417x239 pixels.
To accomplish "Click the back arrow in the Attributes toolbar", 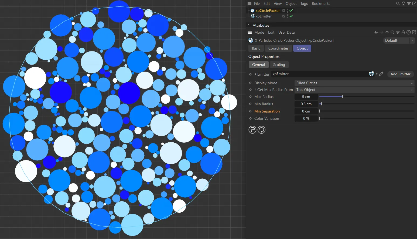I will 376,32.
